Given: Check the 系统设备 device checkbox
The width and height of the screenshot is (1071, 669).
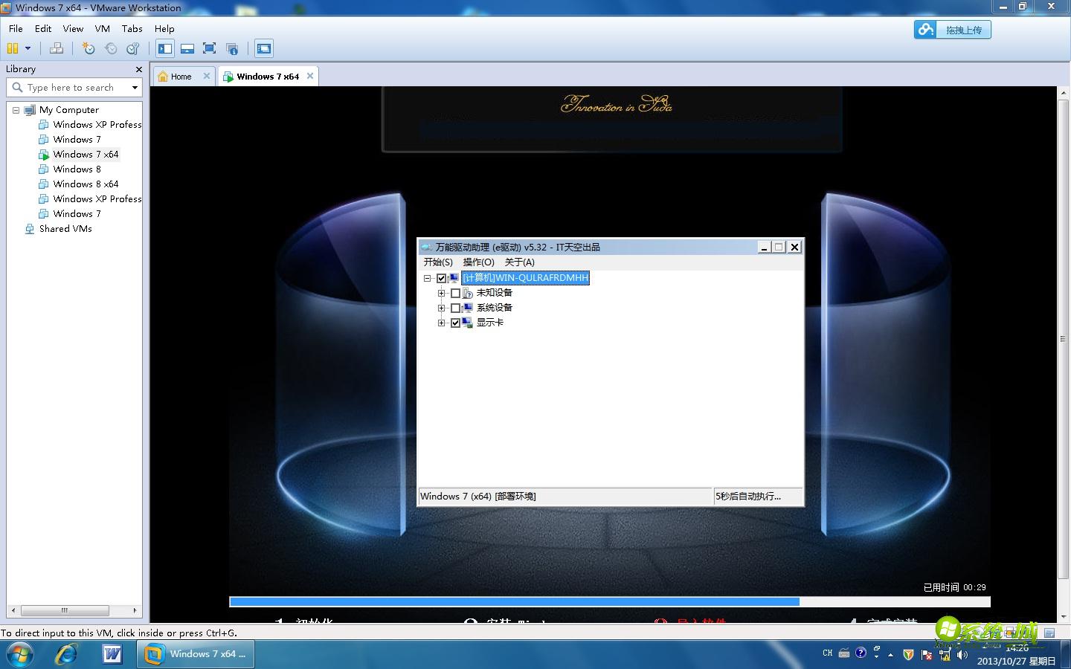Looking at the screenshot, I should click(457, 308).
